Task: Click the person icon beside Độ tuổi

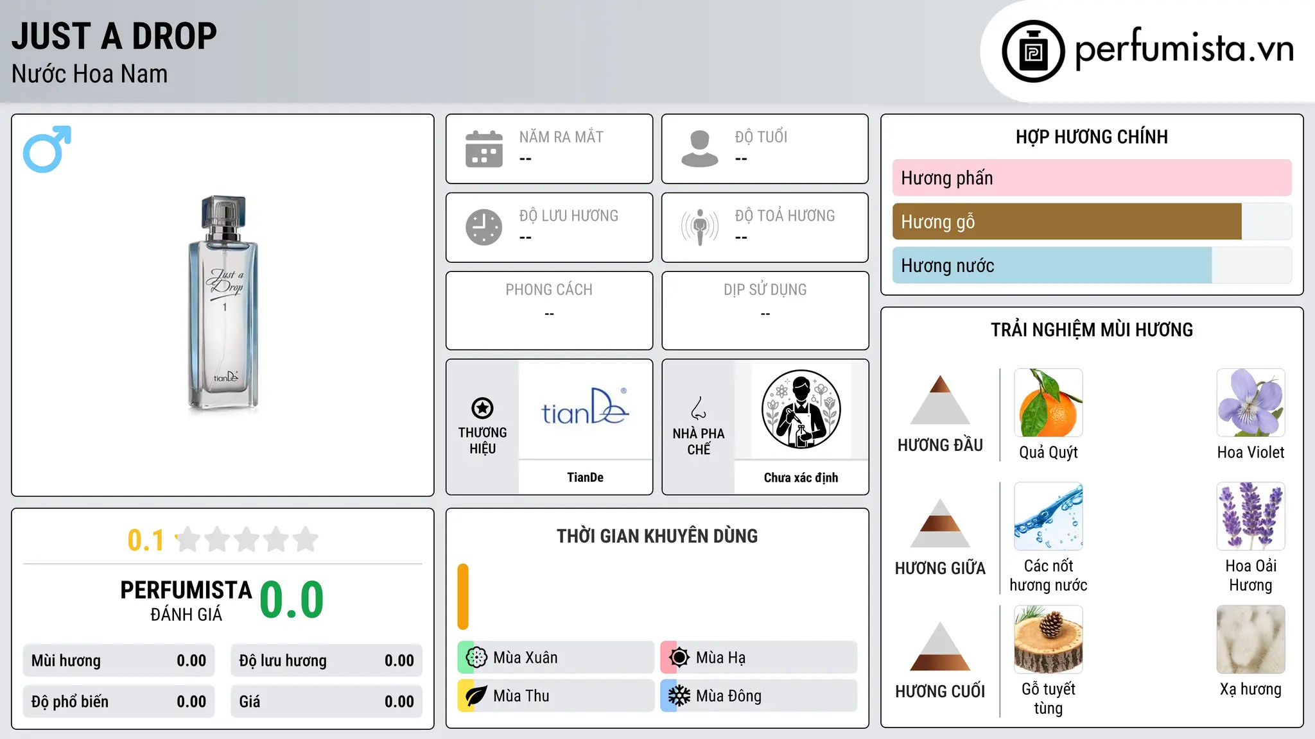Action: tap(700, 149)
